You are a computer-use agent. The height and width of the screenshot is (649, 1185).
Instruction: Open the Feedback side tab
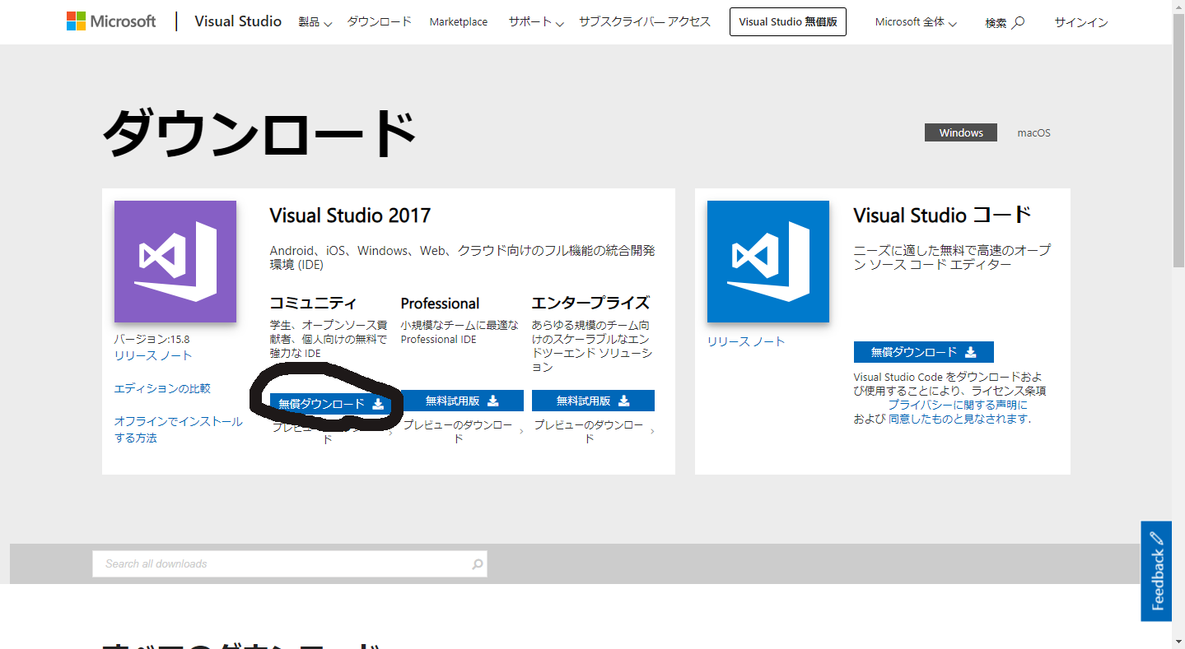coord(1156,571)
